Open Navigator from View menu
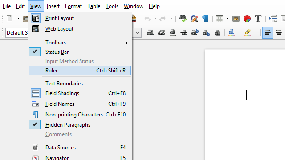This screenshot has width=285, height=160. 80,157
